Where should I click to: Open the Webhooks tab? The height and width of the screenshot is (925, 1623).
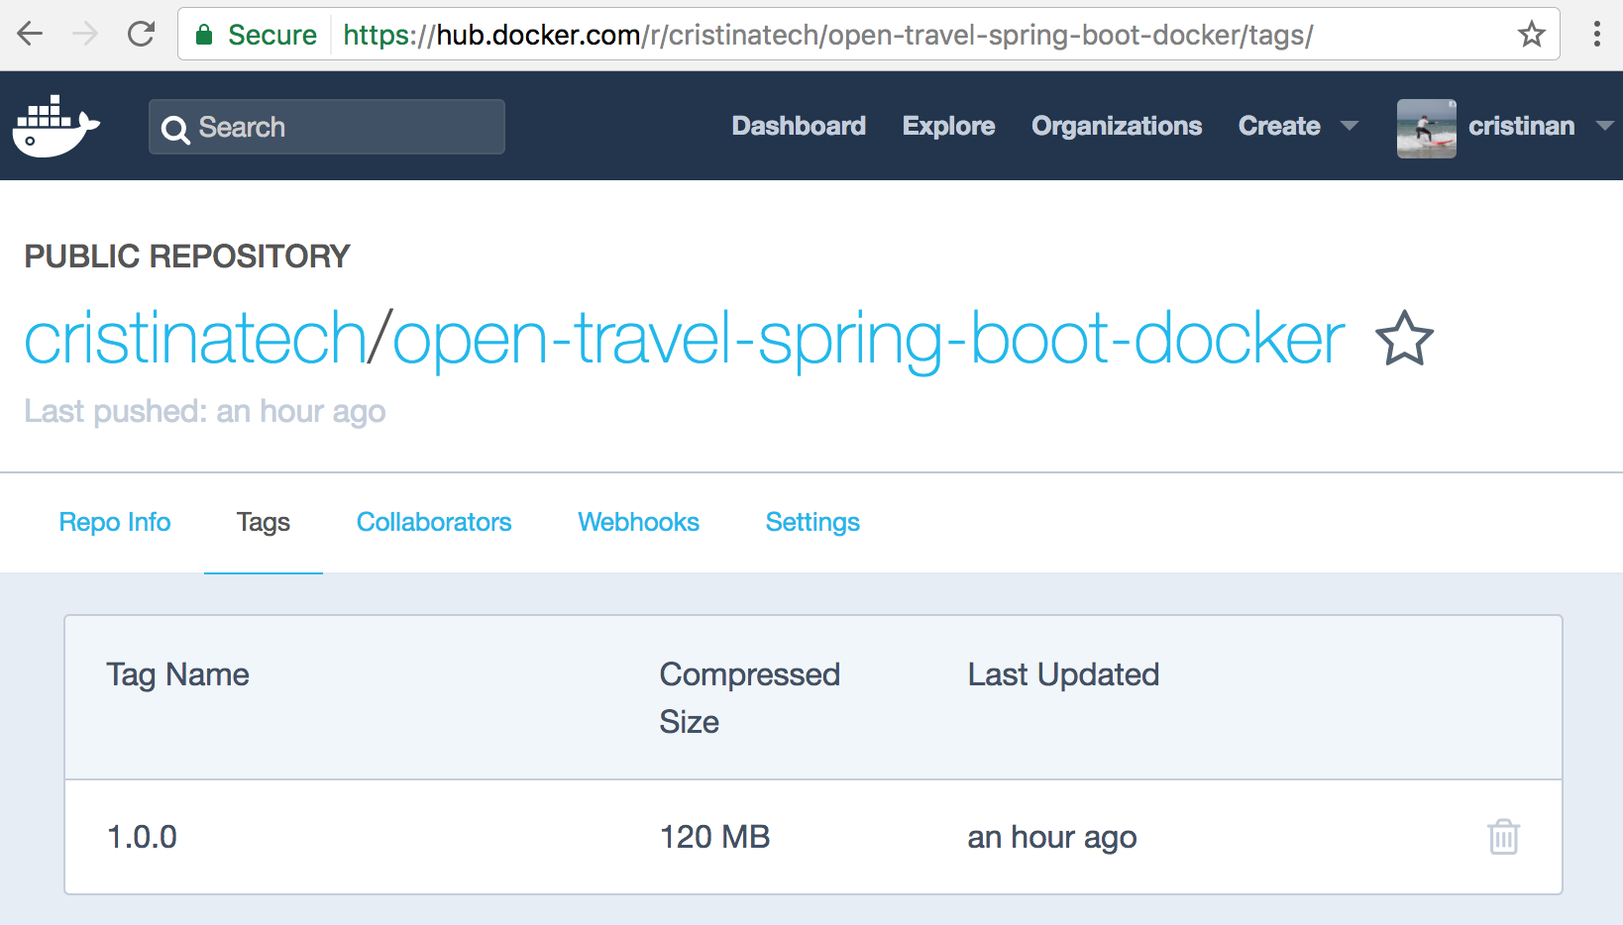coord(638,522)
